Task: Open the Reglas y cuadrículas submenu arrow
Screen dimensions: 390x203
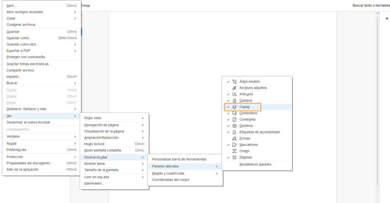Action: point(217,173)
